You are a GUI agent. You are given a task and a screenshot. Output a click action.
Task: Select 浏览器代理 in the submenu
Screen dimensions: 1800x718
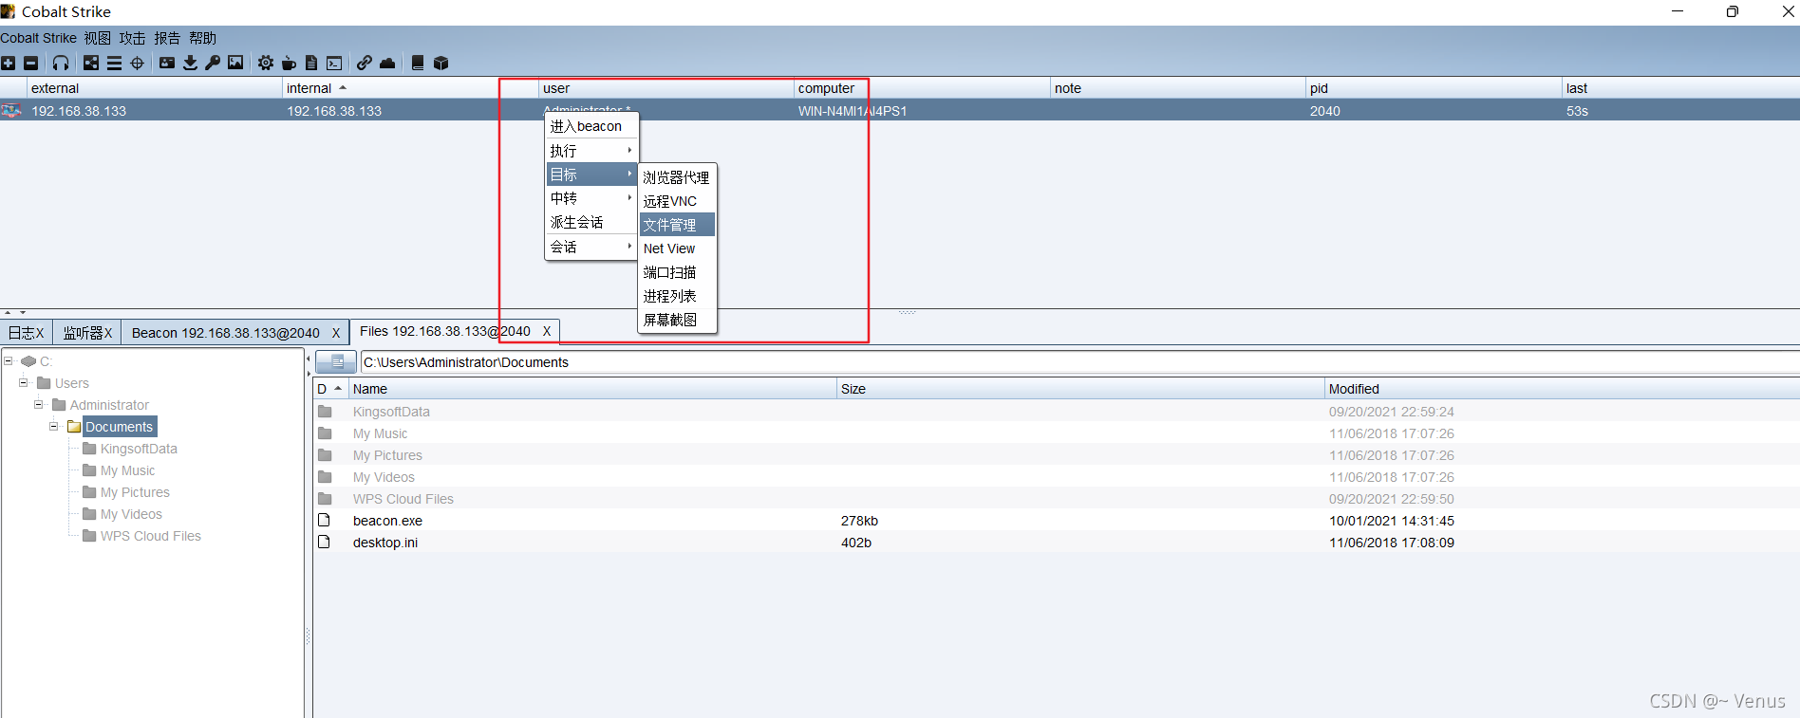(676, 176)
